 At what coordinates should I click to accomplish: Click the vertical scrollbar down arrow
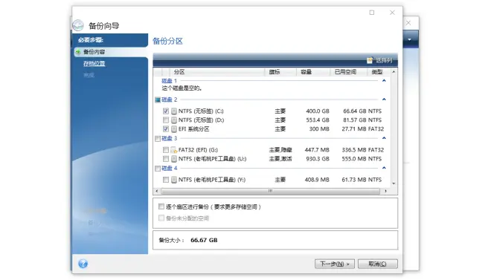[394, 183]
